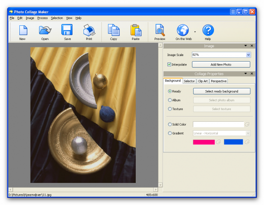
Task: Expand the On the Web dropdown arrow
Action: point(195,32)
